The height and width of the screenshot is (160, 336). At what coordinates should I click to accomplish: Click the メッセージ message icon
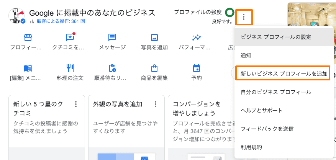pyautogui.click(x=112, y=38)
